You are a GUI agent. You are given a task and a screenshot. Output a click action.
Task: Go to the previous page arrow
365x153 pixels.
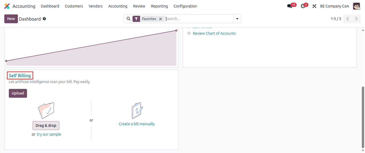[x=348, y=19]
